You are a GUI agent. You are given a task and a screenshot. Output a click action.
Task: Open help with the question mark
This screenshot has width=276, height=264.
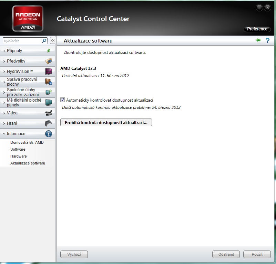(x=267, y=41)
